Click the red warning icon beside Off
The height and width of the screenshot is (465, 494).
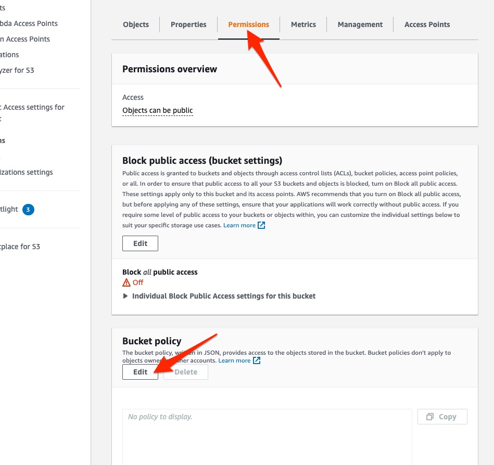pos(126,283)
